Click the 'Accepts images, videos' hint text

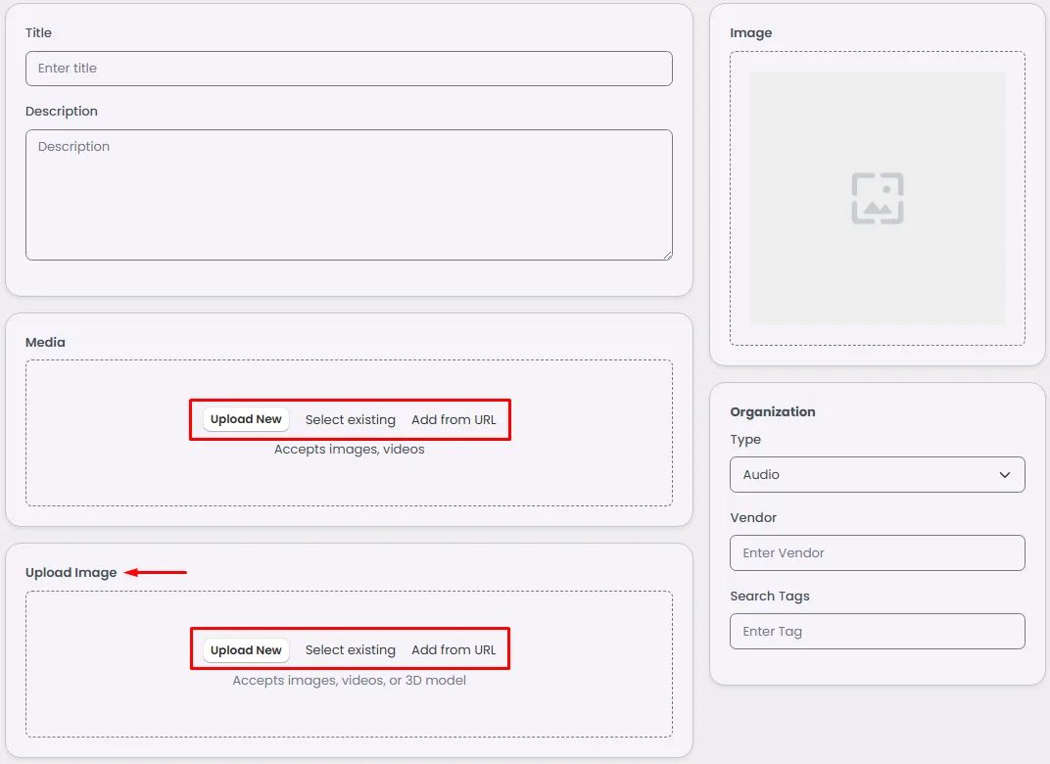(x=349, y=450)
